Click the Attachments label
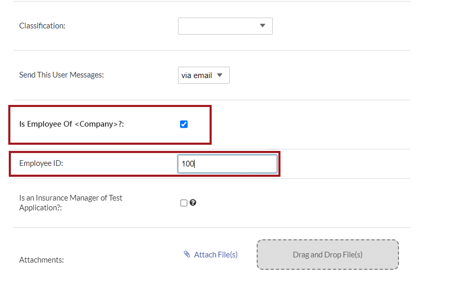The width and height of the screenshot is (459, 291). pyautogui.click(x=41, y=260)
